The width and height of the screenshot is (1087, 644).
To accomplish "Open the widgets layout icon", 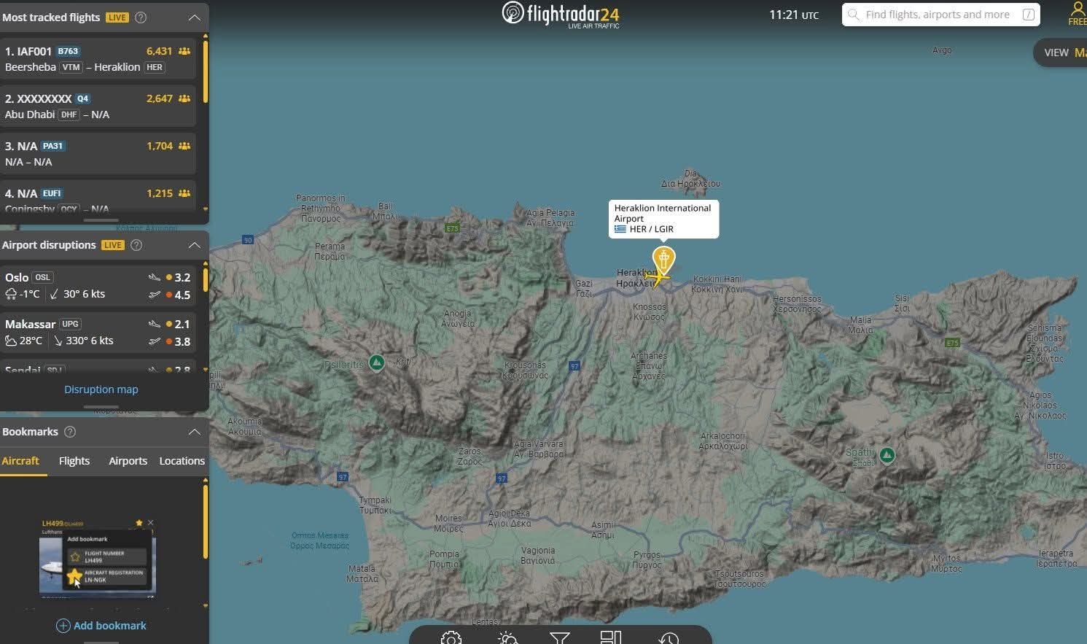I will tap(610, 638).
